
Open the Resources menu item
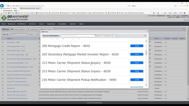[12, 24]
